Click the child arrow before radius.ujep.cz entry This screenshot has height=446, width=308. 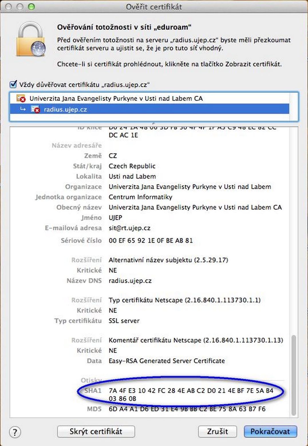point(23,109)
